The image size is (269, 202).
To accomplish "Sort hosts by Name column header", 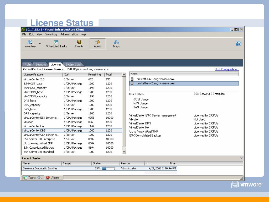I will 184,74.
